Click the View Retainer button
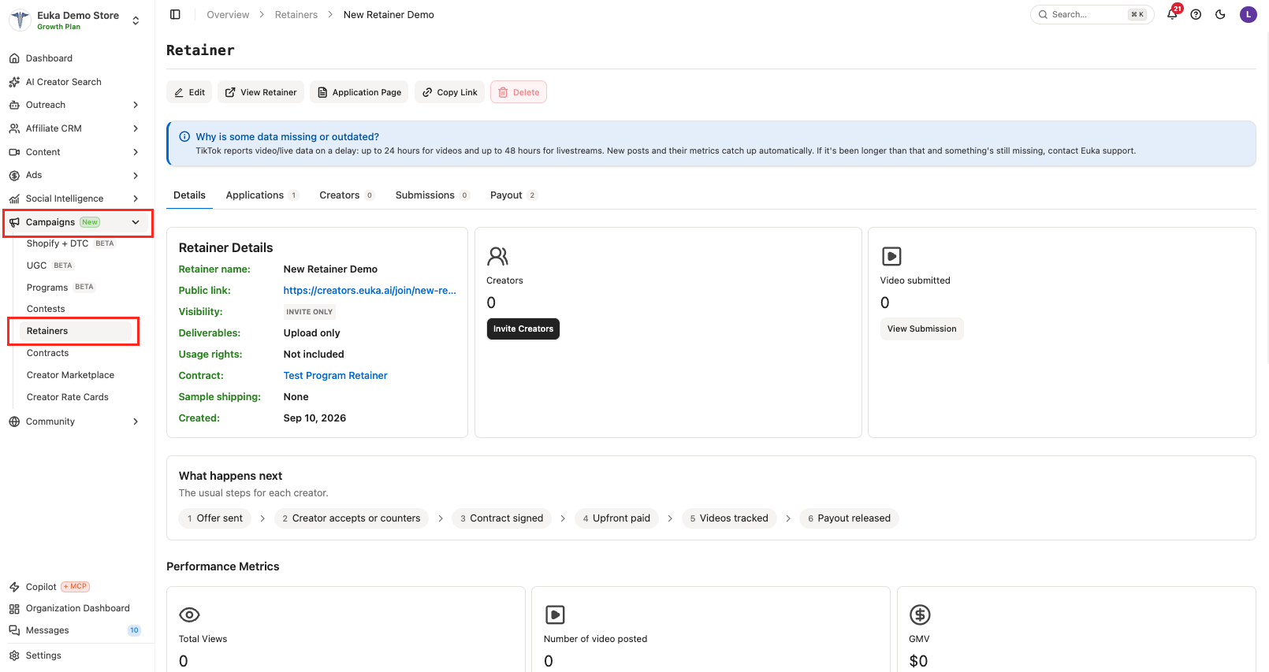Image resolution: width=1269 pixels, height=672 pixels. (261, 92)
